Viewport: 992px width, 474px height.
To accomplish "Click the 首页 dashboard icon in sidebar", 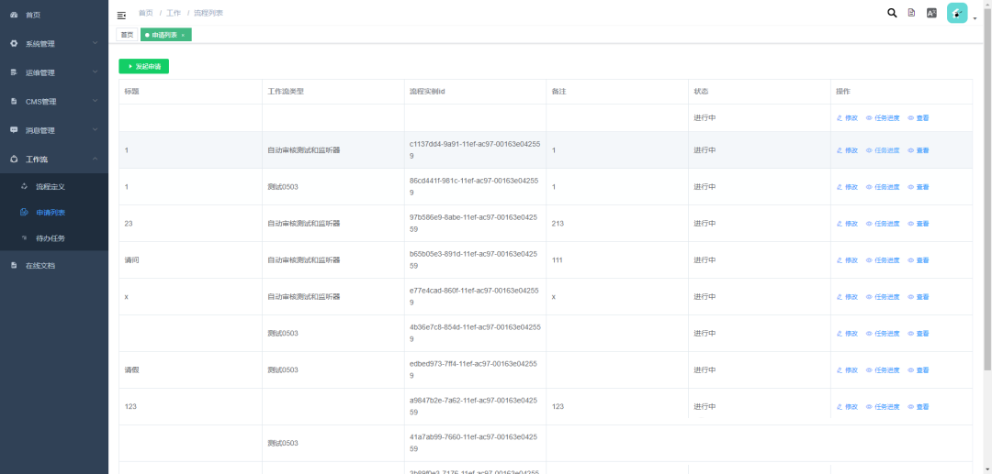I will pos(14,15).
